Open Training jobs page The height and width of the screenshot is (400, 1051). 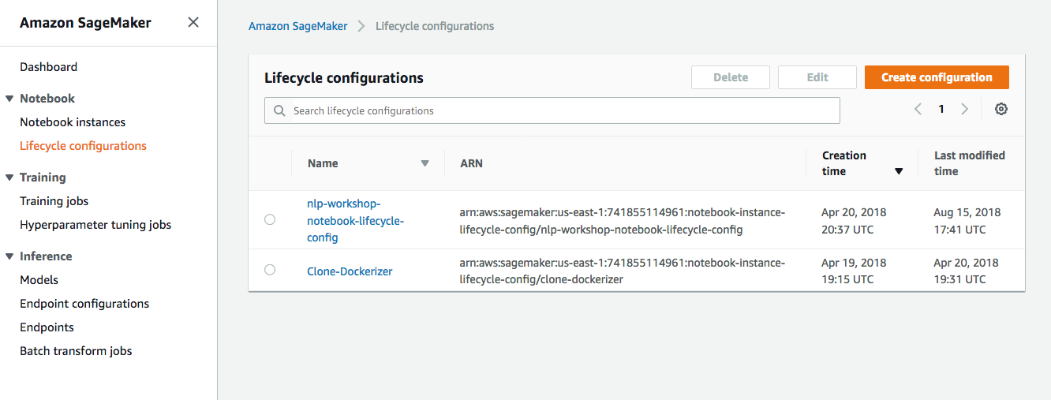[54, 201]
